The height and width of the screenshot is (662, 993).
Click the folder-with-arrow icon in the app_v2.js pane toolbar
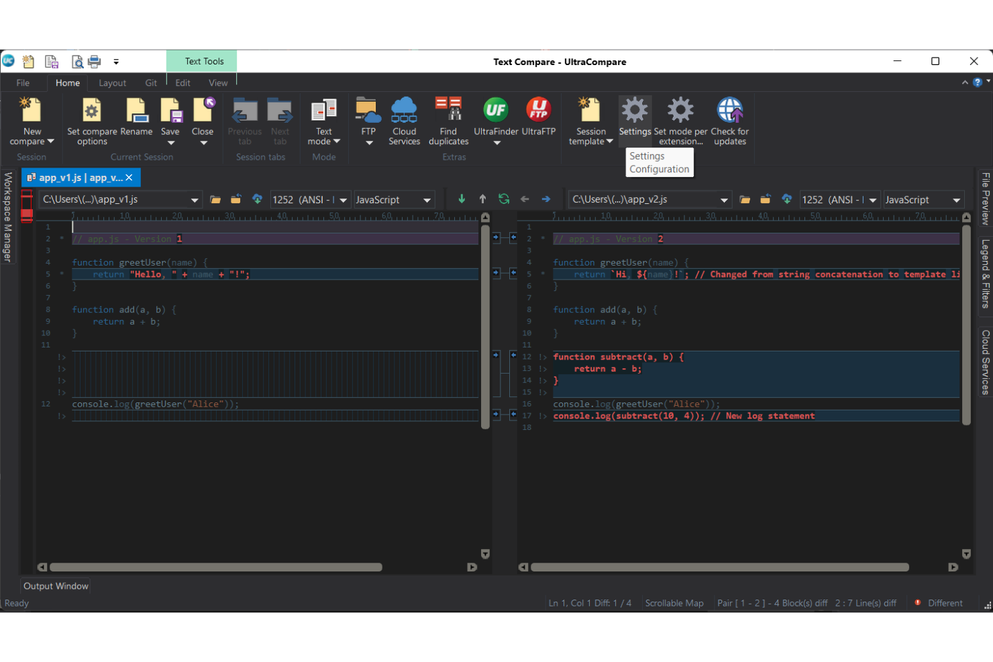click(766, 199)
